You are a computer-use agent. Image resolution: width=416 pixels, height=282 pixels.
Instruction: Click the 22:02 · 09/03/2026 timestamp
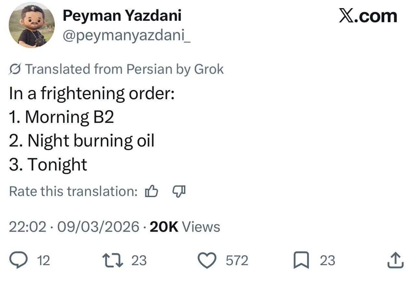coord(74,227)
